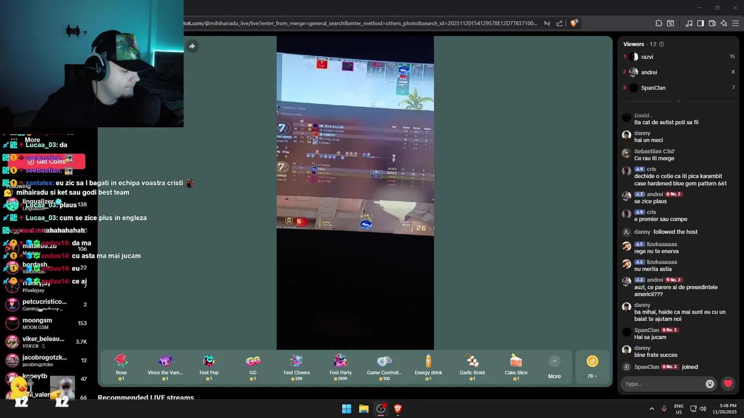This screenshot has height=418, width=744.
Task: Send the Game Controller gift
Action: (384, 367)
